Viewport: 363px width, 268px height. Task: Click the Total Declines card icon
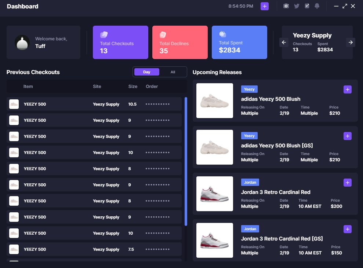tap(163, 35)
